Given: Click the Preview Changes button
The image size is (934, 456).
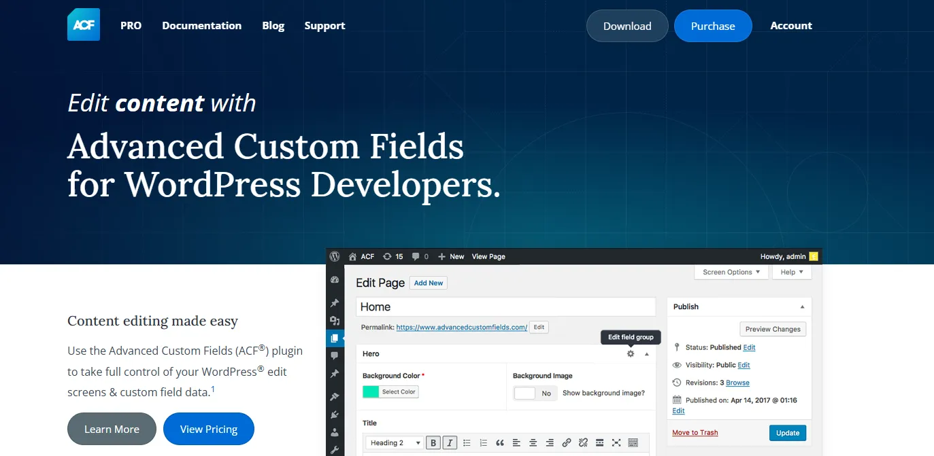Looking at the screenshot, I should [773, 329].
